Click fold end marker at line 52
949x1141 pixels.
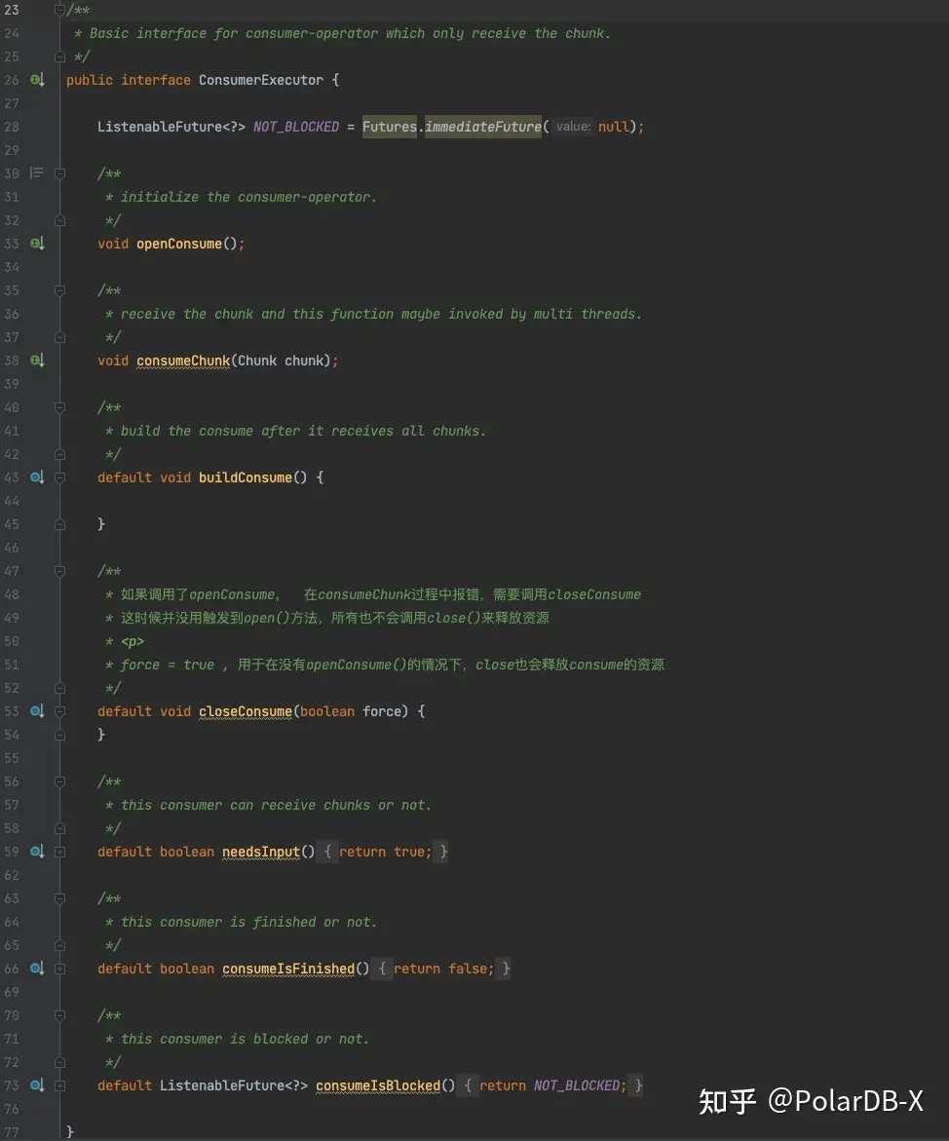pyautogui.click(x=60, y=688)
